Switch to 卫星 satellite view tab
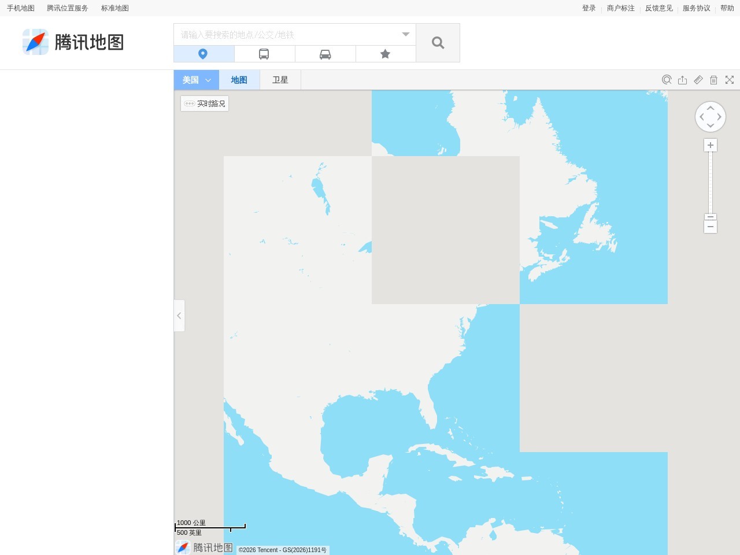Viewport: 740px width, 555px height. click(x=280, y=80)
